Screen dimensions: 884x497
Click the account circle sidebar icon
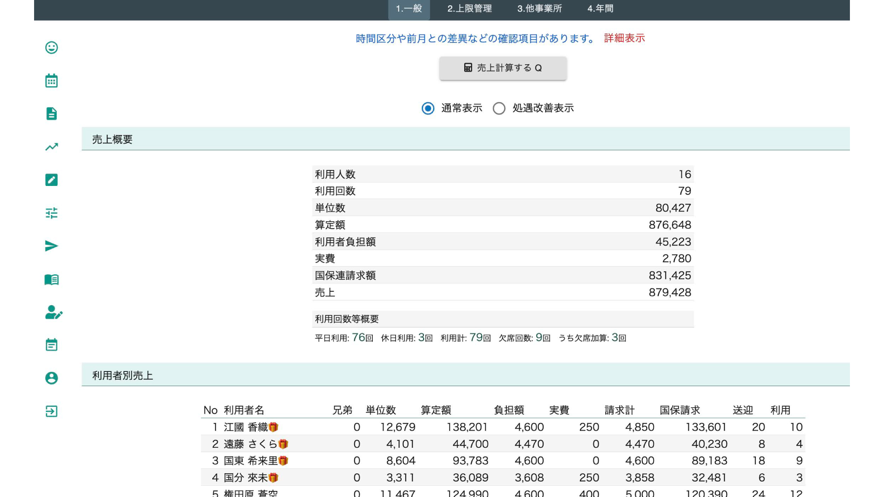(x=51, y=378)
